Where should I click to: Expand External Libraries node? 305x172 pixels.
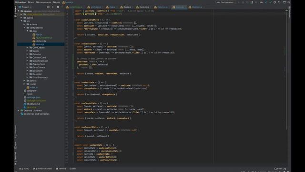click(19, 110)
